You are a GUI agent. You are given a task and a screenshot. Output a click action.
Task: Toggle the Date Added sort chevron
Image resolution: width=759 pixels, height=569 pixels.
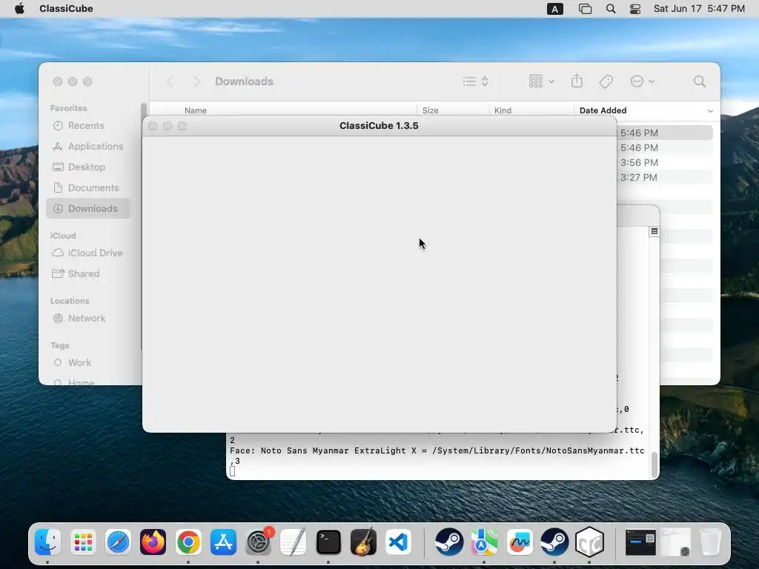click(710, 111)
